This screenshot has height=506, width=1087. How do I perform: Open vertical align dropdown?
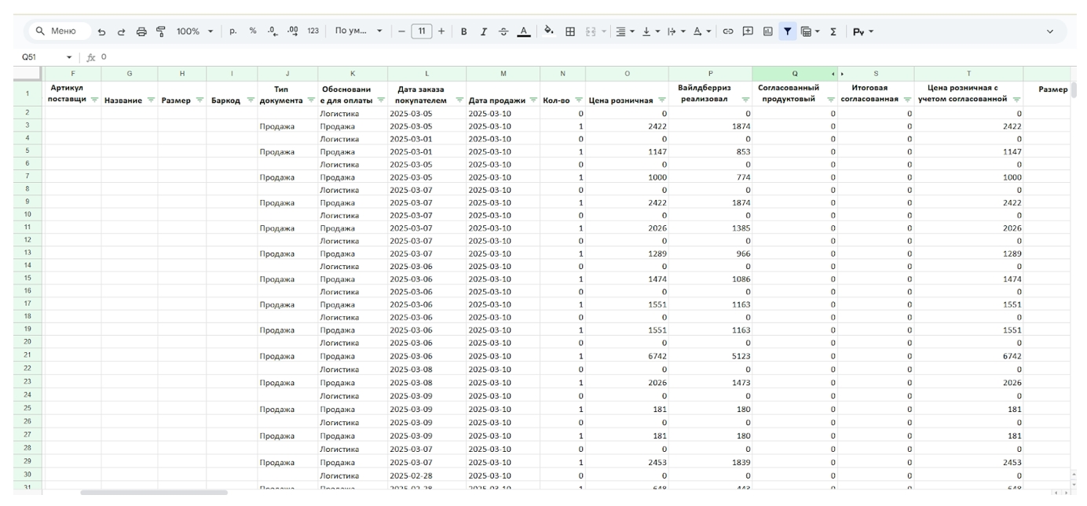[652, 31]
